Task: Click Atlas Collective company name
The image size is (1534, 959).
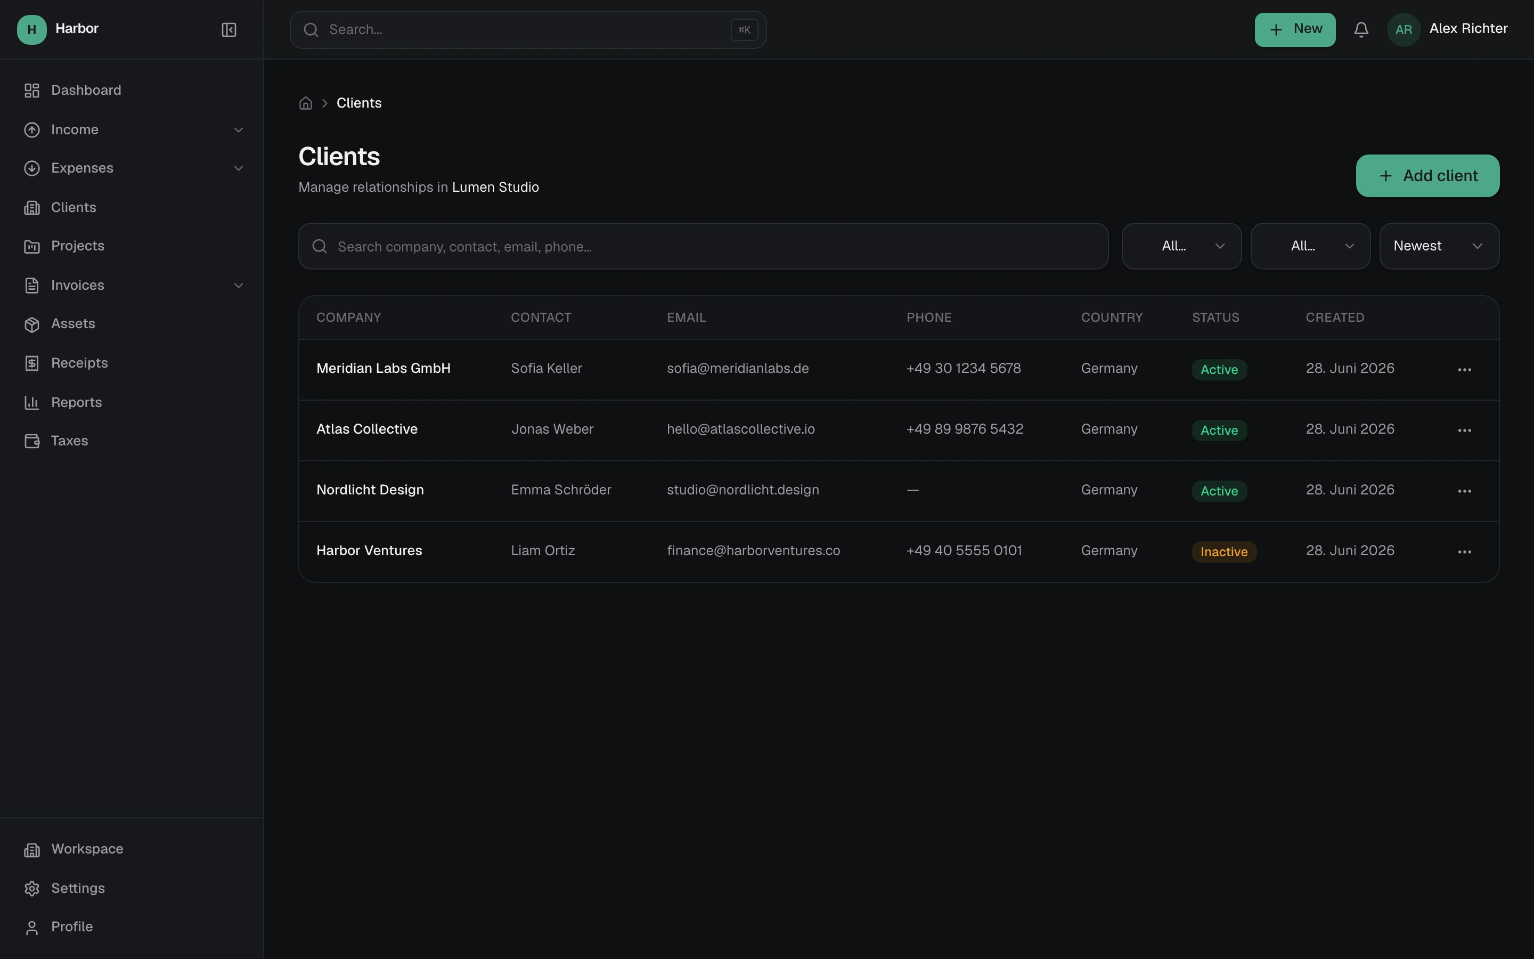Action: point(367,429)
